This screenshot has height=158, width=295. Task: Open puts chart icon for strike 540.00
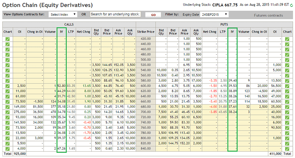pyautogui.click(x=287, y=71)
